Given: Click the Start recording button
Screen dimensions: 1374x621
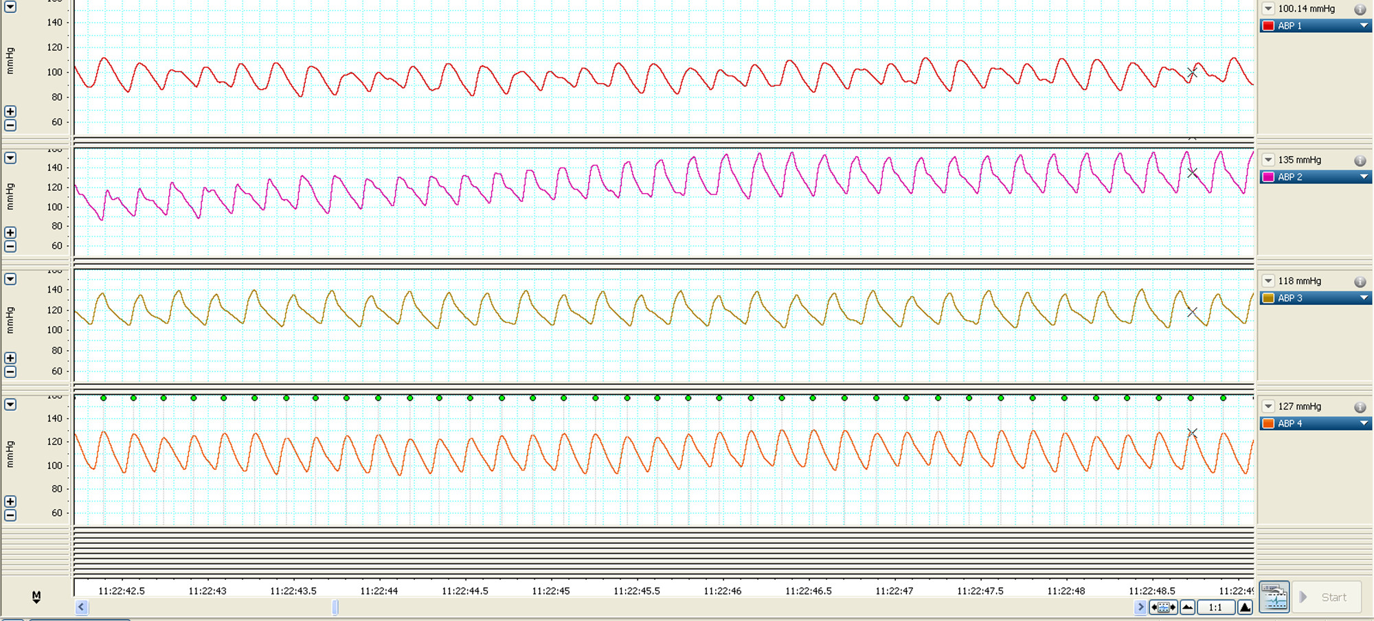Looking at the screenshot, I should tap(1326, 597).
